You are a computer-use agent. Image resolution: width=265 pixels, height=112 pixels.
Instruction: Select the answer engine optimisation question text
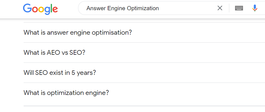click(x=78, y=32)
